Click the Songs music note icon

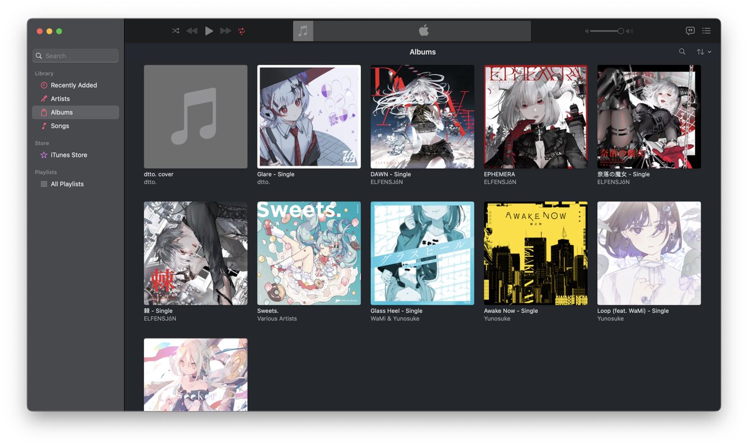pos(44,126)
